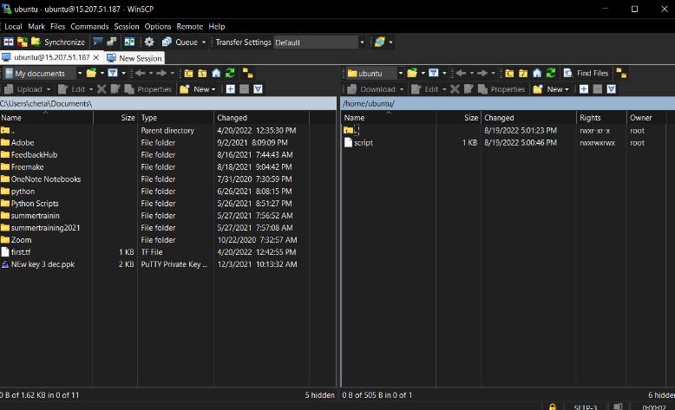Click local Unselect Files minus icon

point(244,89)
